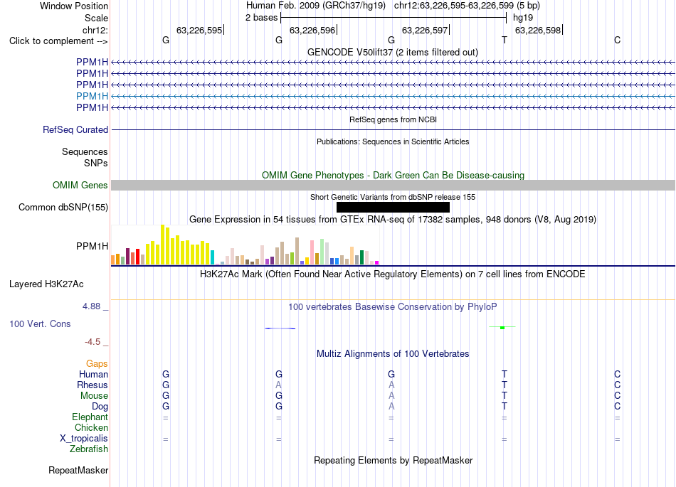
Task: Click the tallest yellow bar in the GTEx chart
Action: [x=162, y=245]
